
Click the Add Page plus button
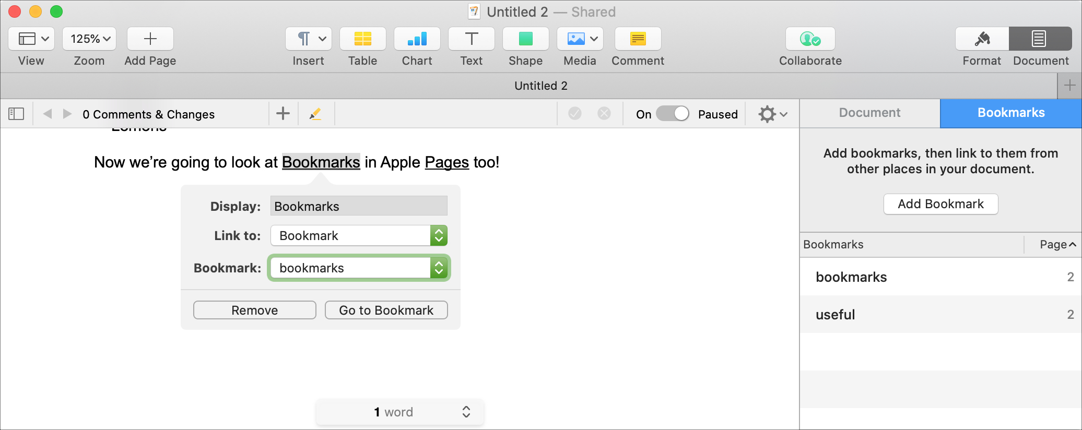click(150, 39)
